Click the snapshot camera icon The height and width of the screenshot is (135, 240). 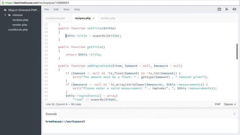click(x=219, y=9)
